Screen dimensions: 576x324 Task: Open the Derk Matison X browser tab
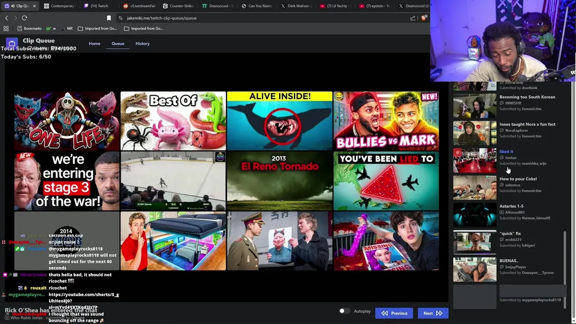click(296, 6)
